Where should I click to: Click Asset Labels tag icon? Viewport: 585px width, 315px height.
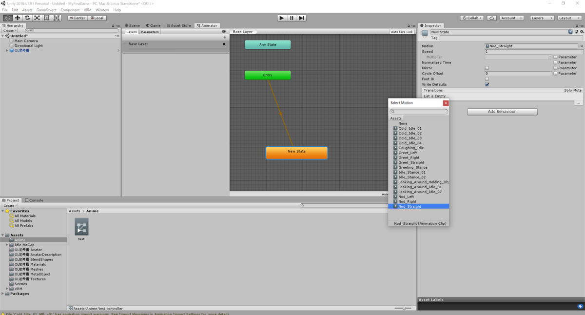click(580, 306)
